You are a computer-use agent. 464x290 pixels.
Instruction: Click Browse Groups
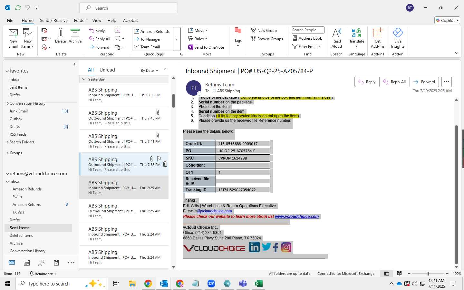(267, 39)
